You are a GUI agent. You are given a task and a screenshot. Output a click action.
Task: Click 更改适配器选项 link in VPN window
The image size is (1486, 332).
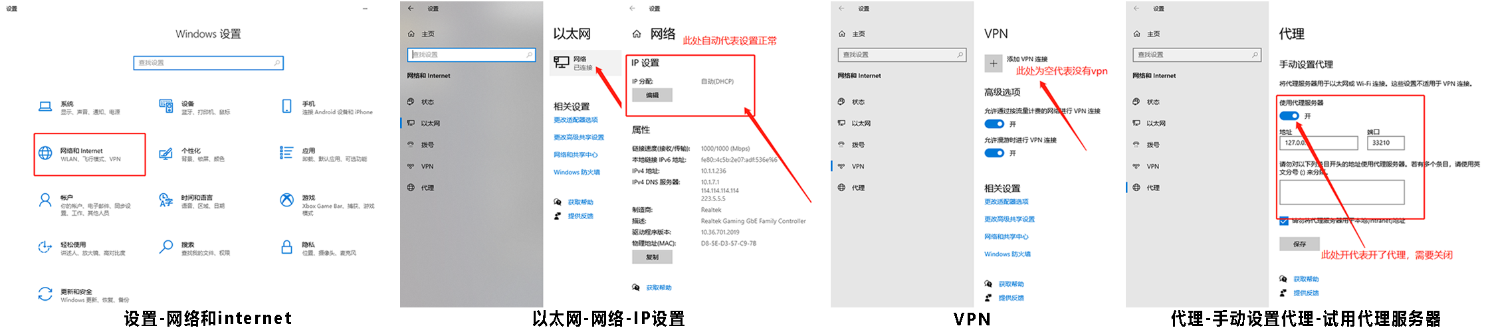coord(1006,202)
